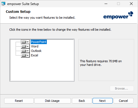Select the PowerPoint feature label
138x108 pixels.
click(39, 42)
